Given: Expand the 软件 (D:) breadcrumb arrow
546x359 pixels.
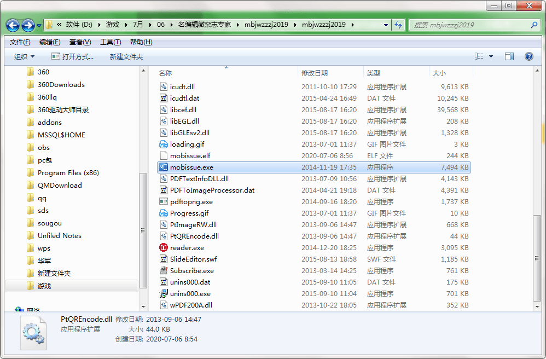Looking at the screenshot, I should [x=99, y=25].
